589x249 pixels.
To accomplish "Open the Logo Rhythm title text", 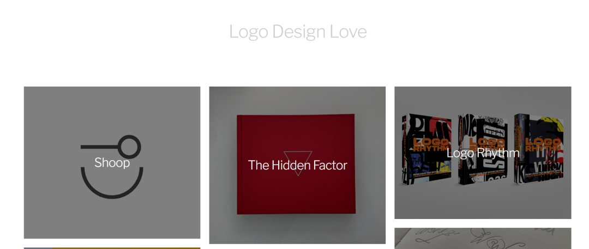I will [x=483, y=153].
